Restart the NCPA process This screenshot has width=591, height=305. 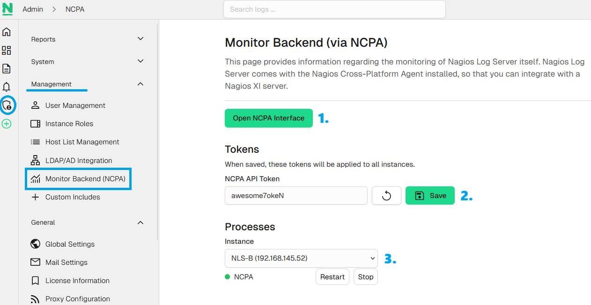(x=332, y=277)
